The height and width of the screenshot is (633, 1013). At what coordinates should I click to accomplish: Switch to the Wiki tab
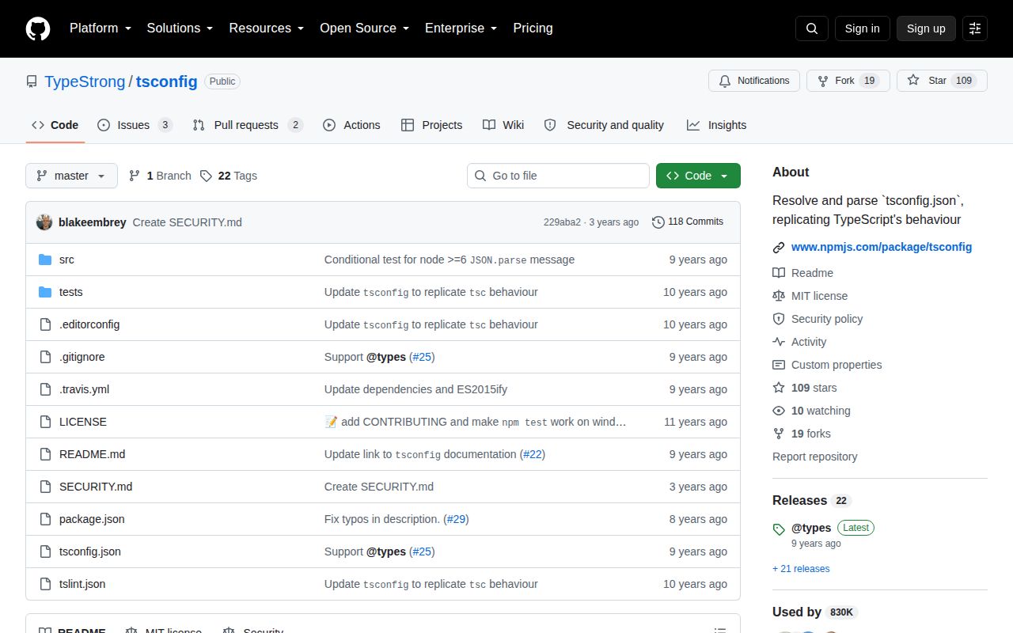(x=503, y=125)
